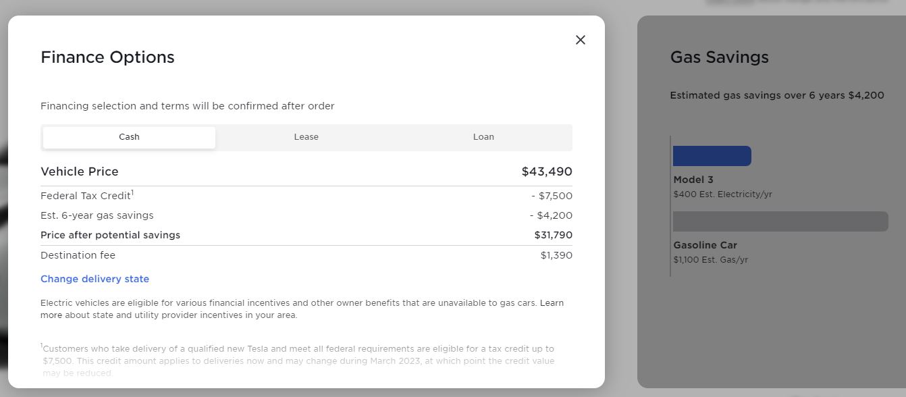Click the Gas Savings panel title
Image resolution: width=906 pixels, height=397 pixels.
coord(719,57)
